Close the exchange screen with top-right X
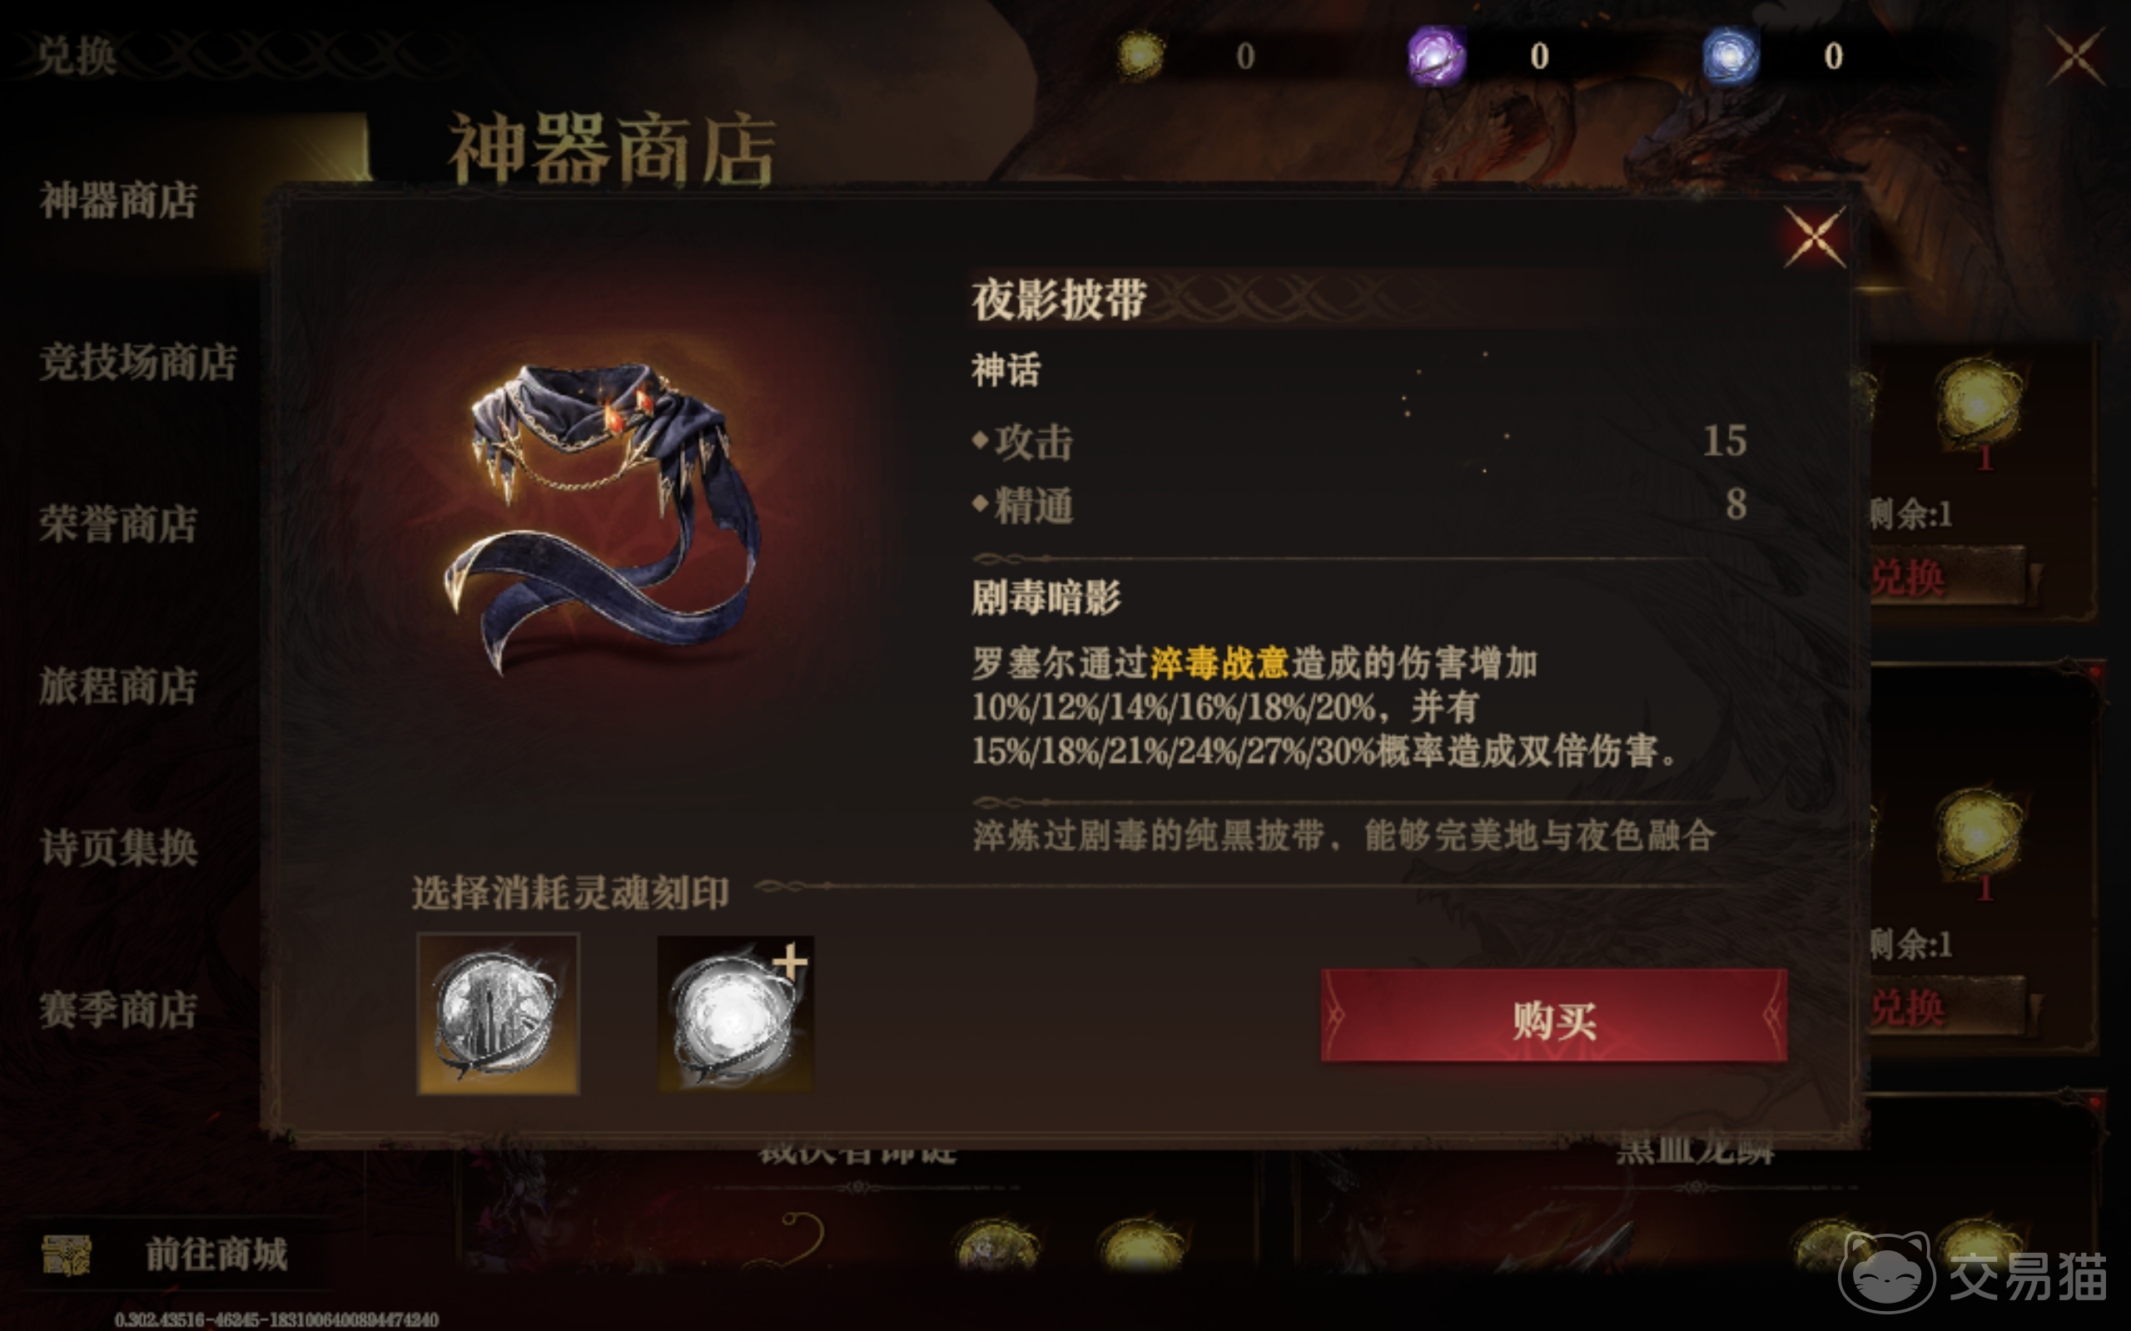2131x1331 pixels. coord(2075,56)
